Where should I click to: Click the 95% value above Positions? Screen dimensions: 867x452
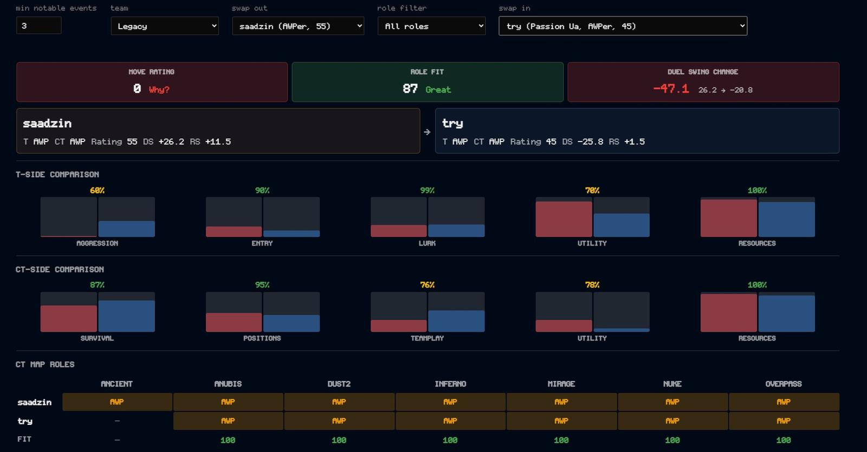coord(262,285)
